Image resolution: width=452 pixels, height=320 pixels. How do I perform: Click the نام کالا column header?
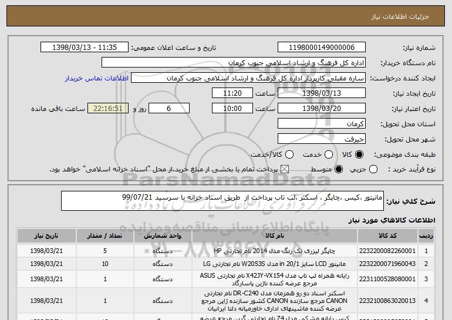275,236
